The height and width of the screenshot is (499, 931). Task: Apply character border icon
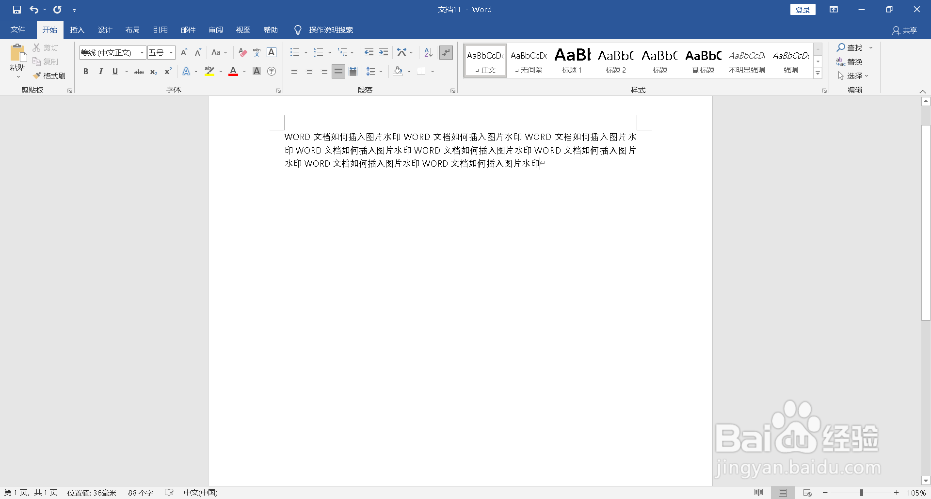[x=272, y=52]
